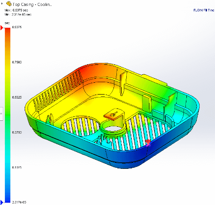215x205 pixels.
Task: Click the 0.7500 legend value
Action: point(17,62)
